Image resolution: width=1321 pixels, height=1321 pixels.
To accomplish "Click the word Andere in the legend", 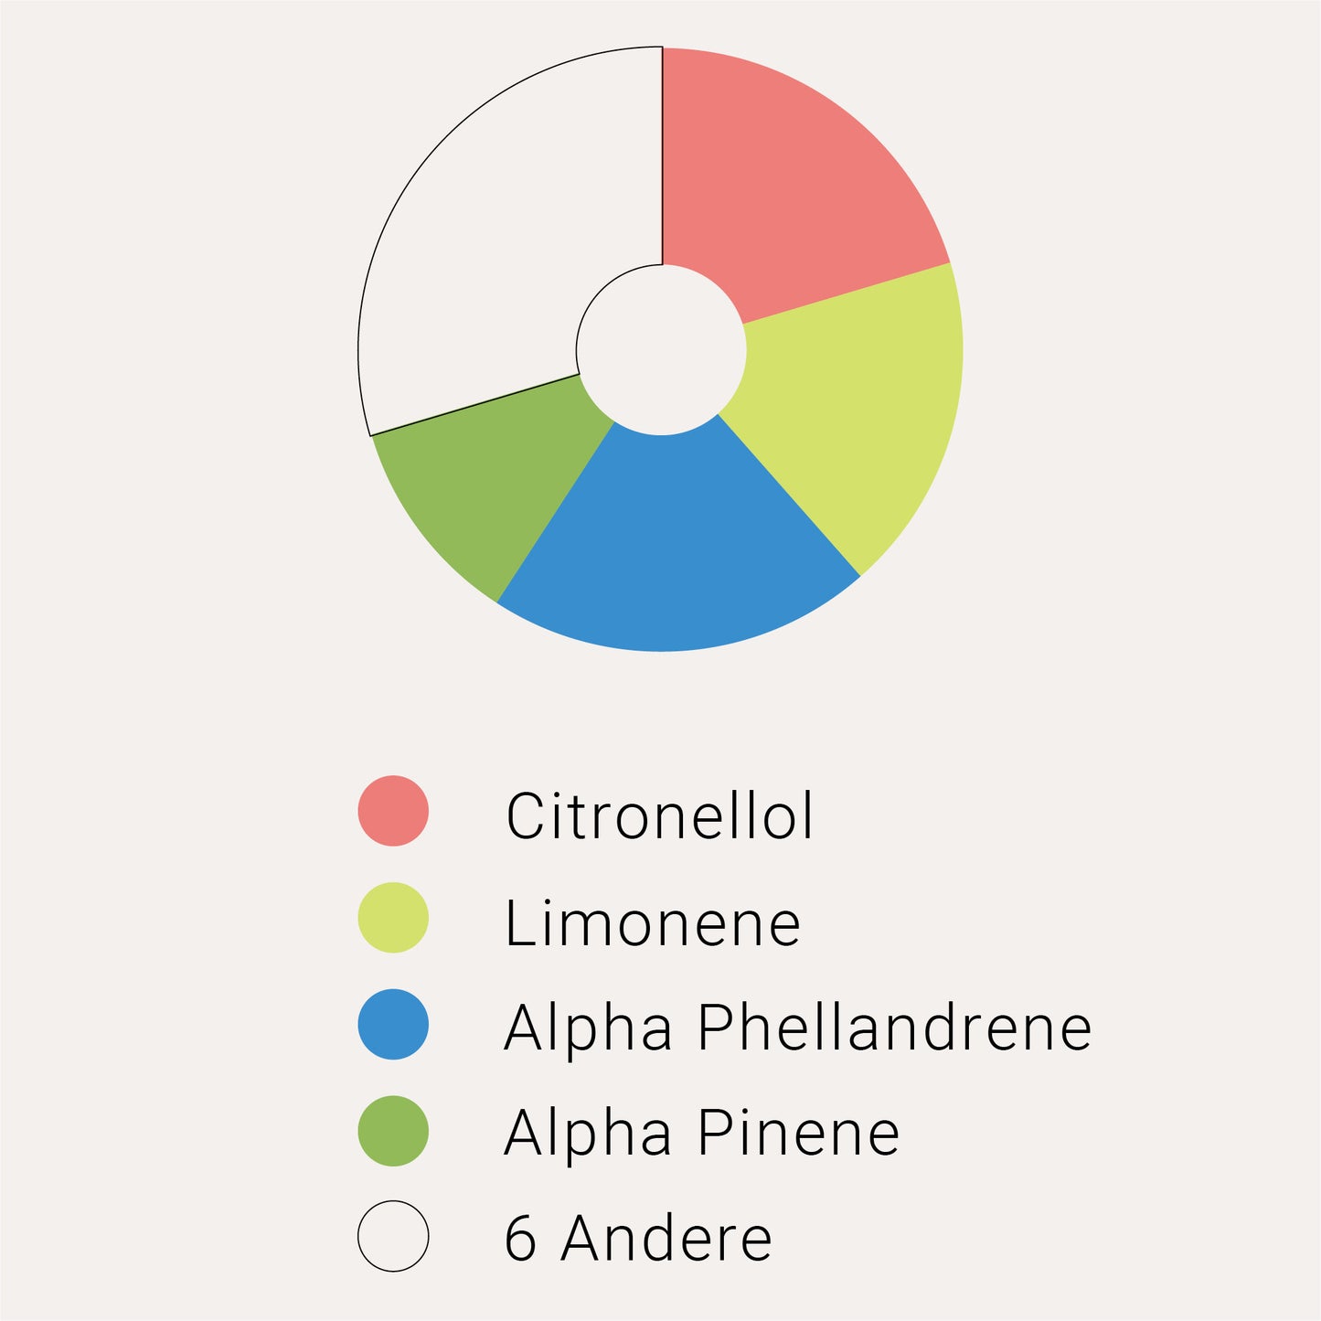I will coord(666,1239).
